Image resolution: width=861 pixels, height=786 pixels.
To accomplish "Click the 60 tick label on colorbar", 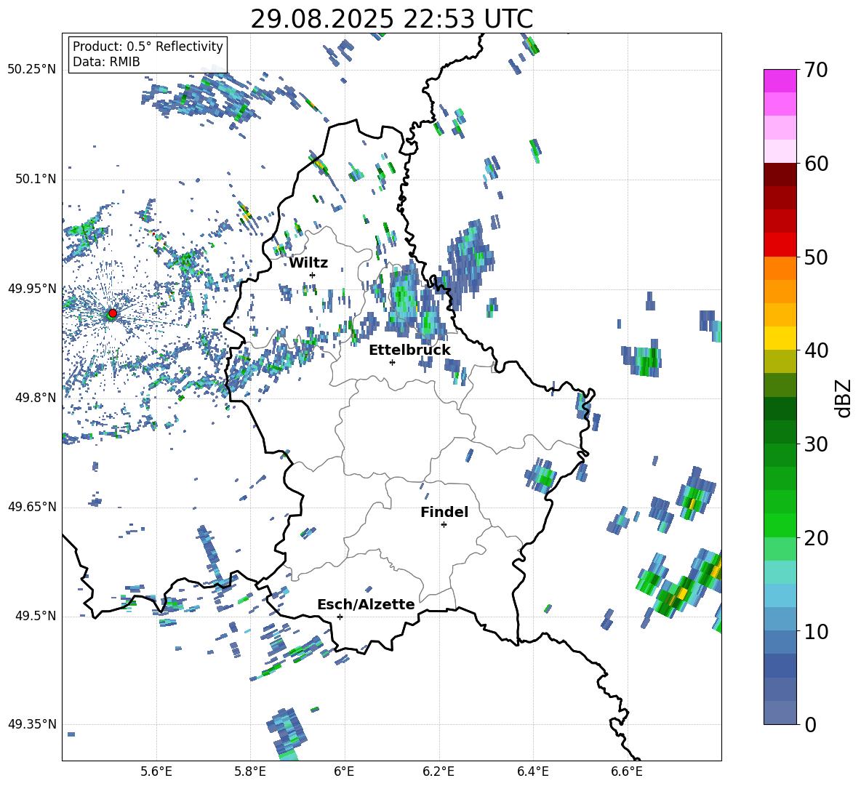I will 816,164.
